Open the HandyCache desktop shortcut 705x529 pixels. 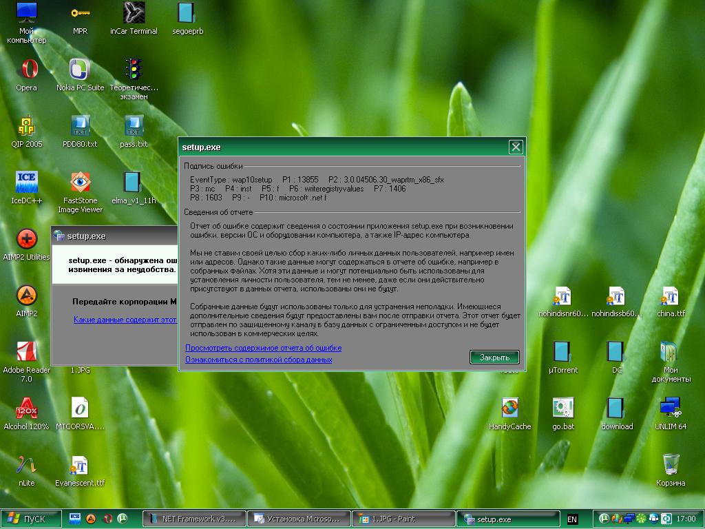point(510,408)
